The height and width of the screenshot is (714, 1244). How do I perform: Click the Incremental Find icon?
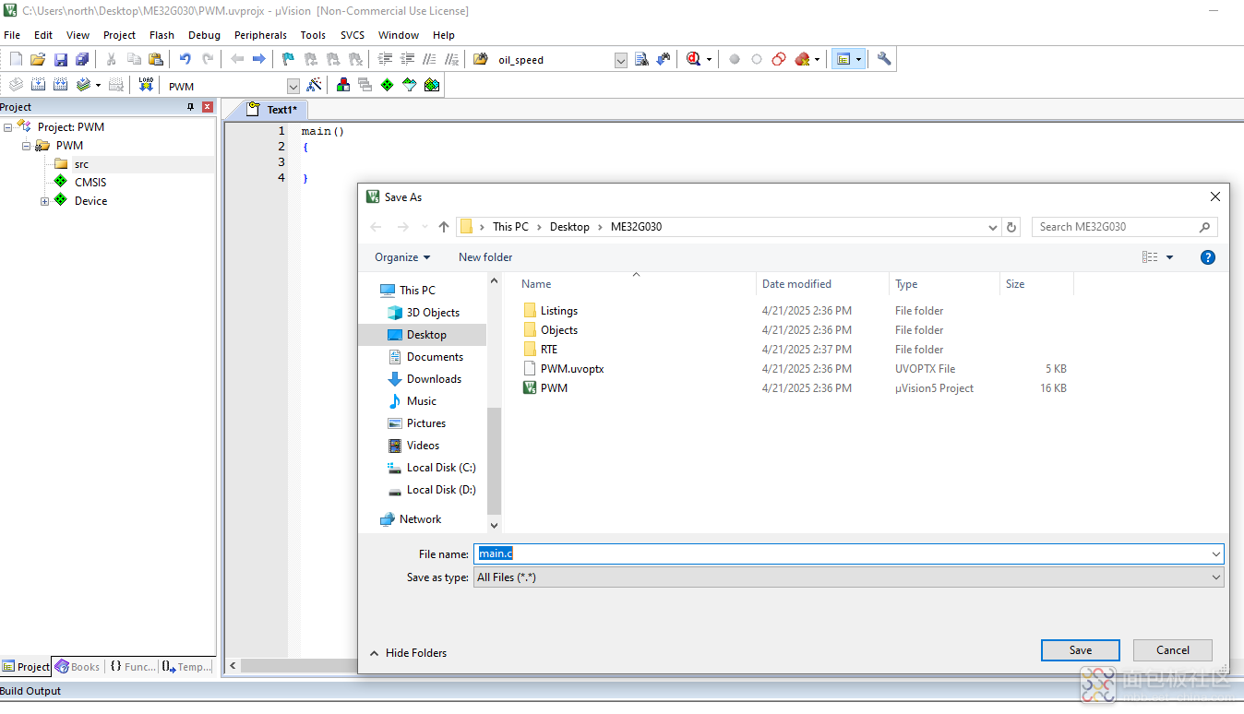(x=664, y=59)
